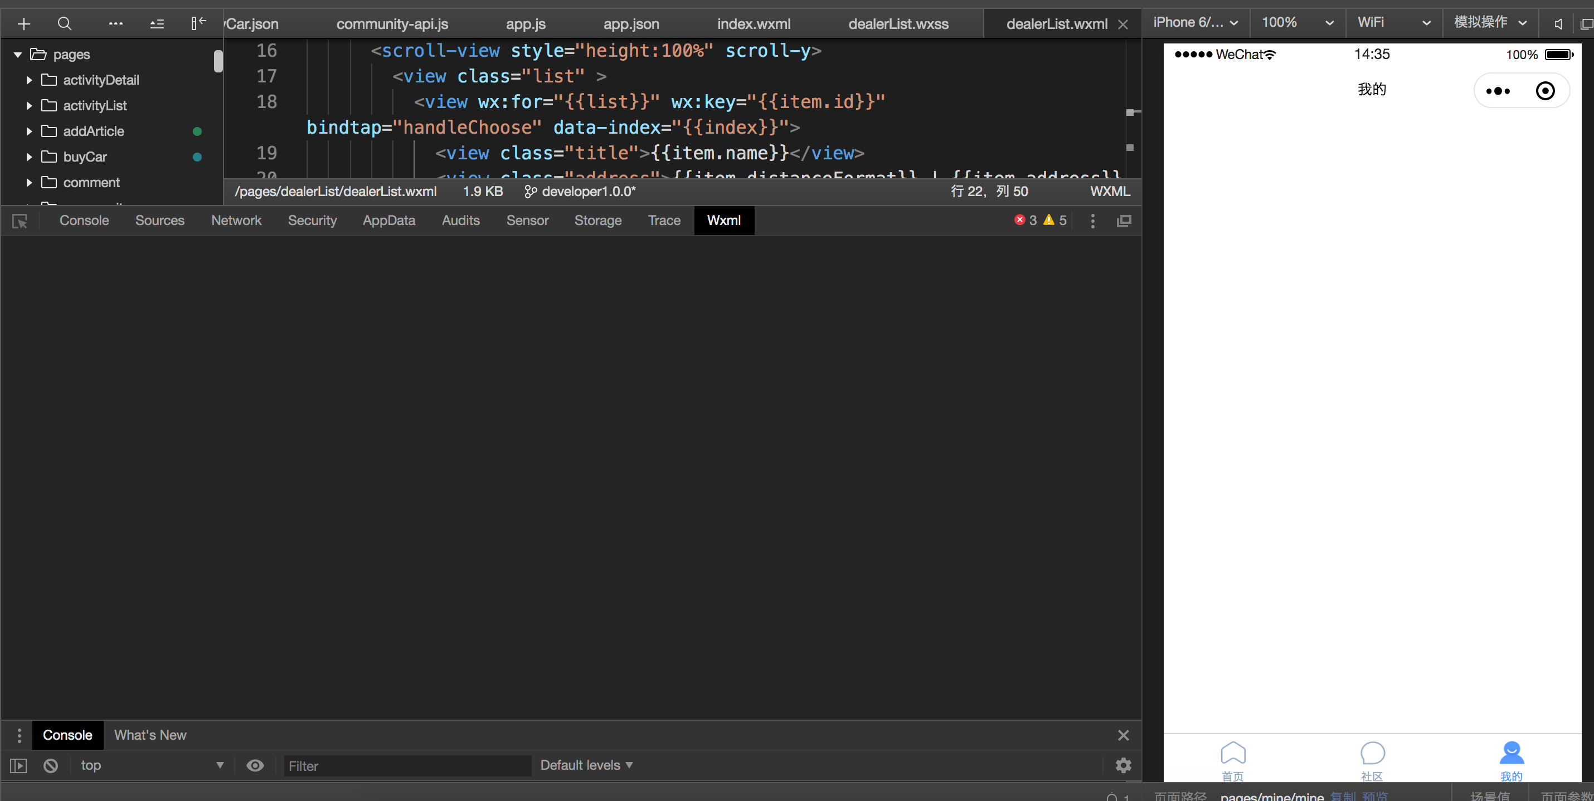Switch to the Console devtools tab
This screenshot has width=1594, height=801.
click(84, 220)
